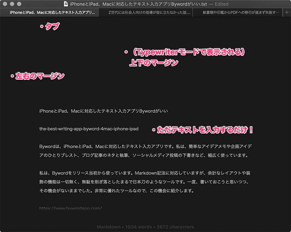Toggle Markdown format in the status bar

point(107,227)
